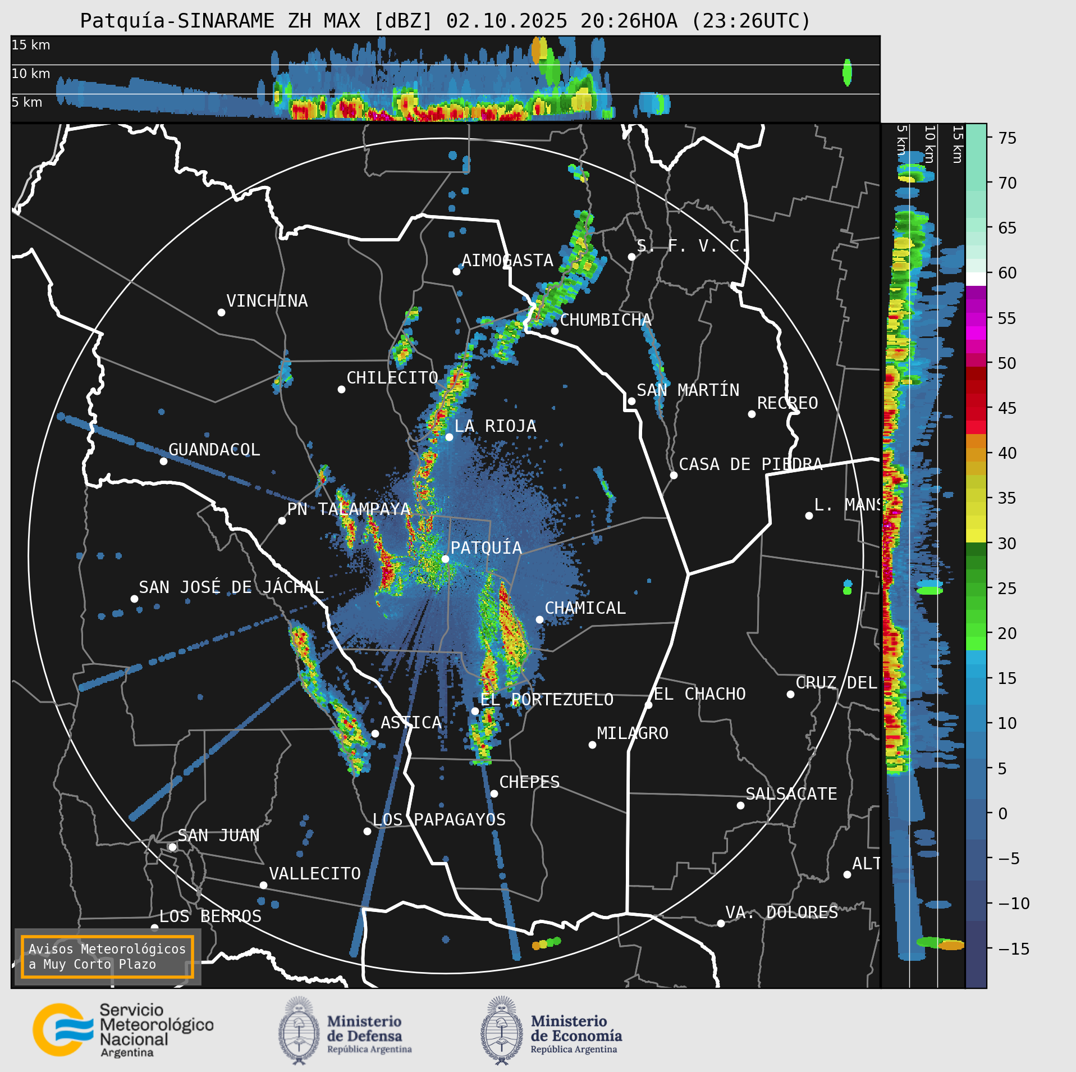Screen dimensions: 1076x1072
Task: Select the SAN JUAN city label
Action: click(219, 836)
